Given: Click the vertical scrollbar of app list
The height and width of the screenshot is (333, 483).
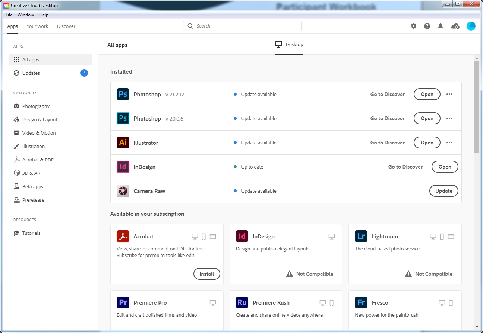Looking at the screenshot, I should click(477, 107).
